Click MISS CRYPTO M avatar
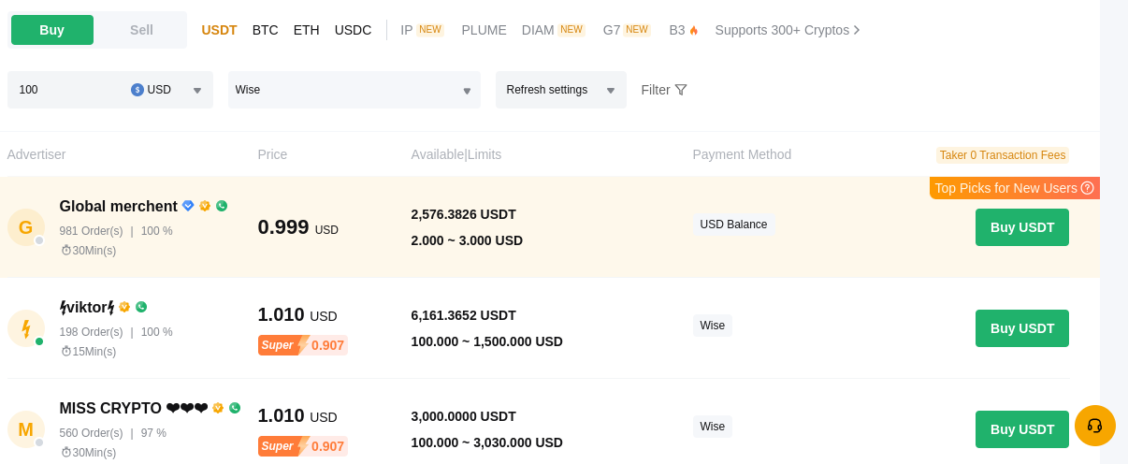The height and width of the screenshot is (464, 1128). [25, 429]
